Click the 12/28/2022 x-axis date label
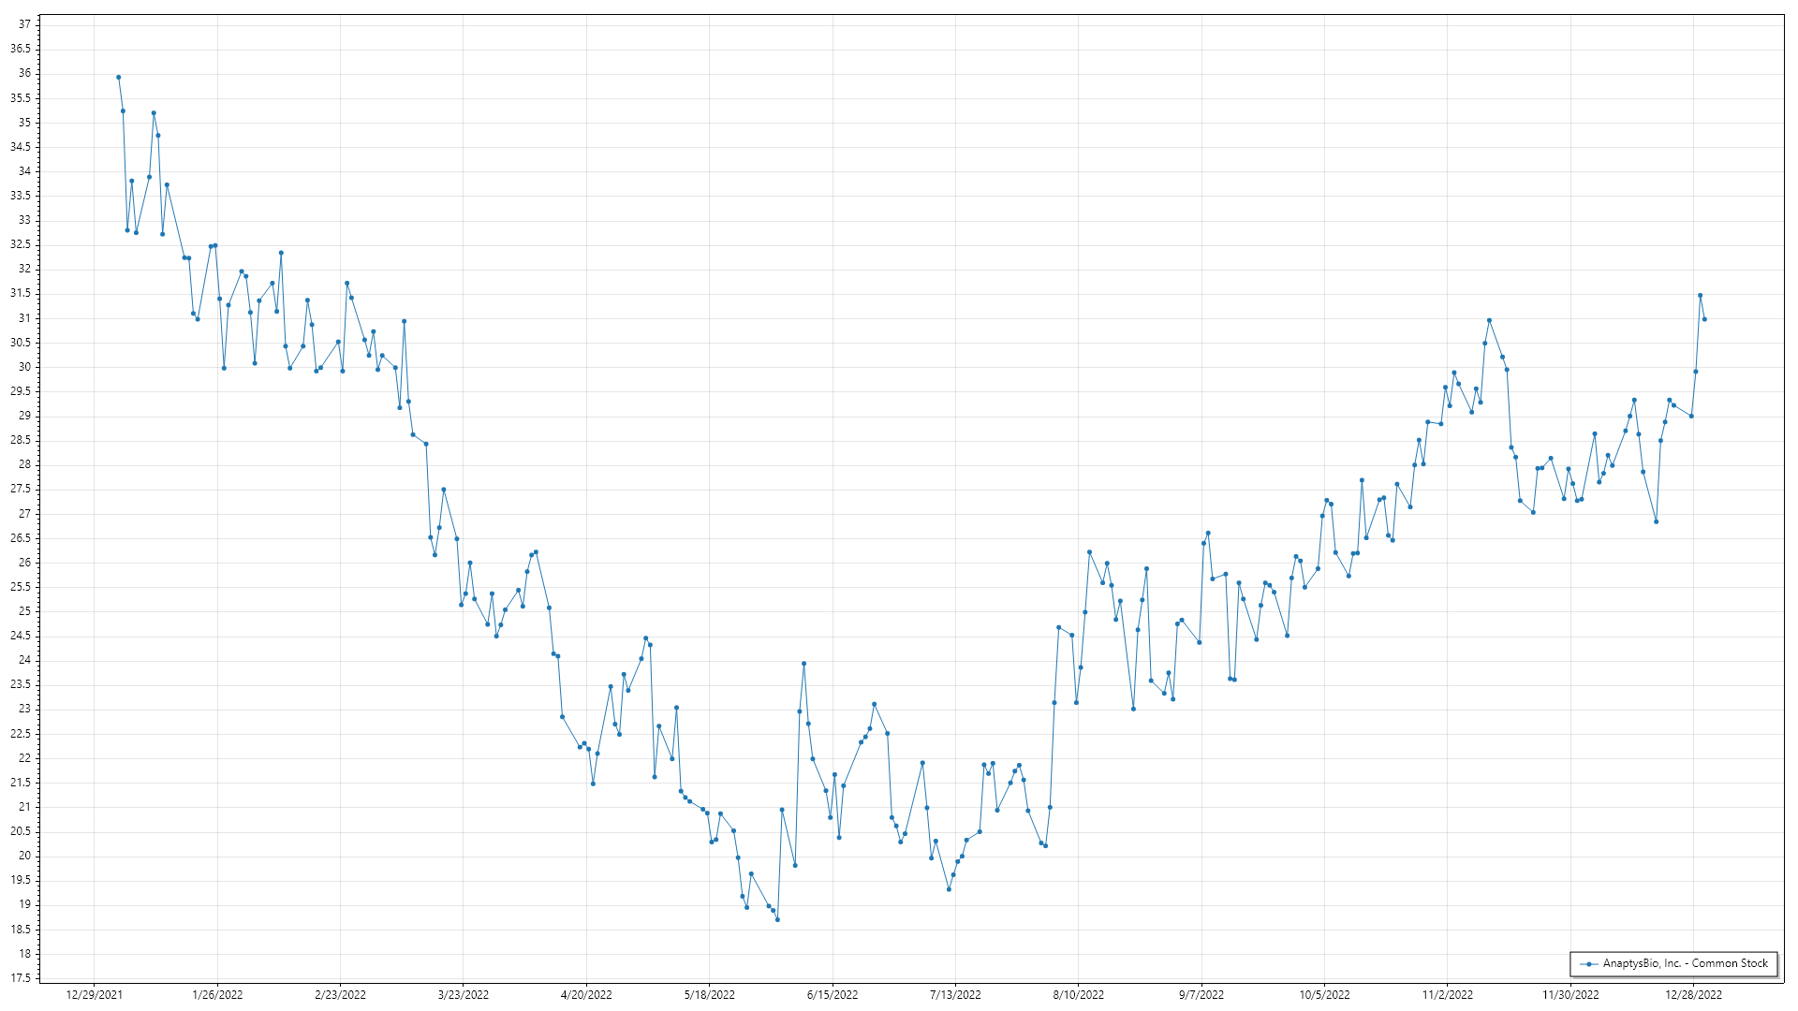The width and height of the screenshot is (1798, 1011). 1693,994
